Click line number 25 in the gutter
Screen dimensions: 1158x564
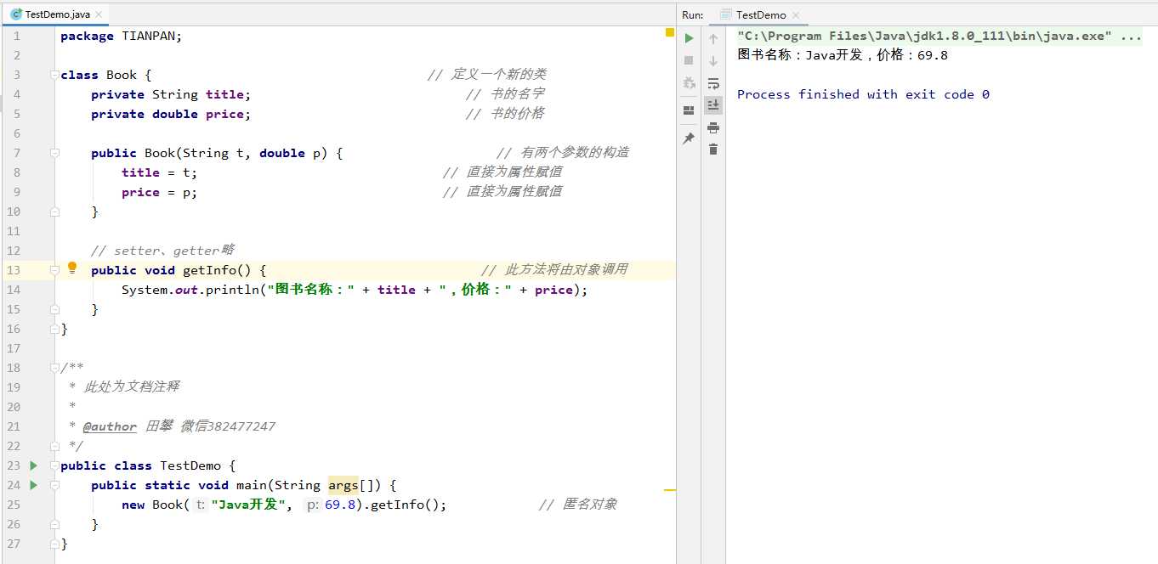click(13, 505)
